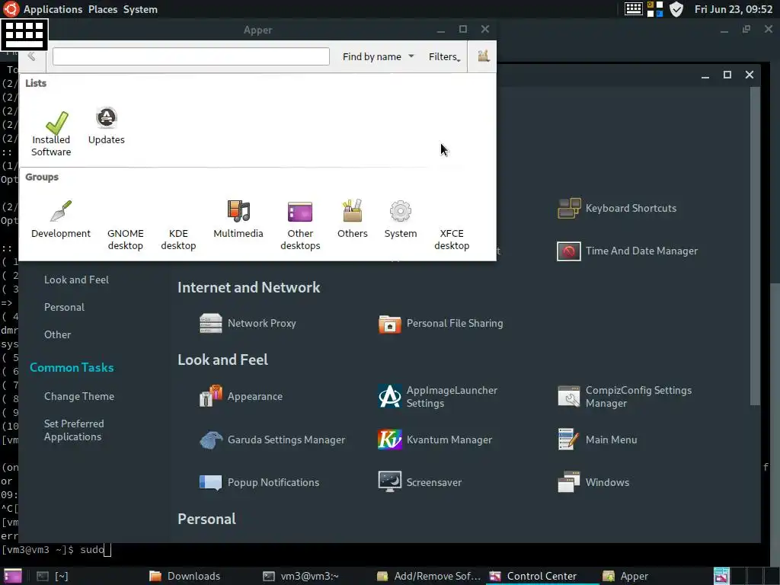Toggle the on-screen keyboard button
The width and height of the screenshot is (780, 585).
point(24,34)
